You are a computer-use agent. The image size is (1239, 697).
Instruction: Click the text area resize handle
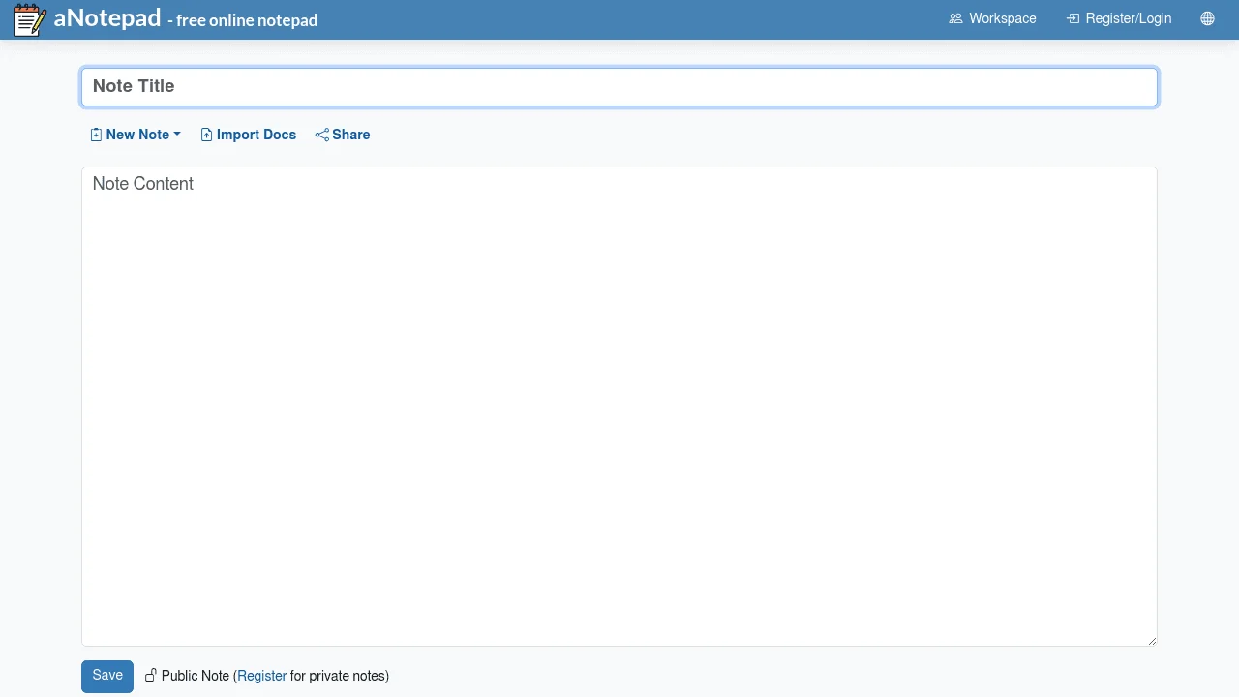point(1151,640)
